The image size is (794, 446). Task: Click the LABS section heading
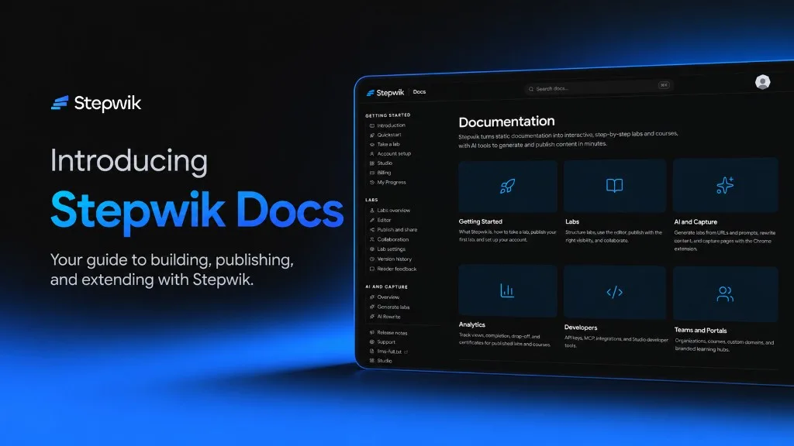coord(371,201)
